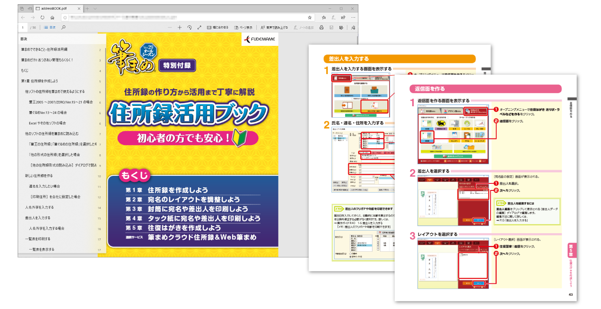
Task: Click the PDF page number field
Action: click(x=23, y=27)
